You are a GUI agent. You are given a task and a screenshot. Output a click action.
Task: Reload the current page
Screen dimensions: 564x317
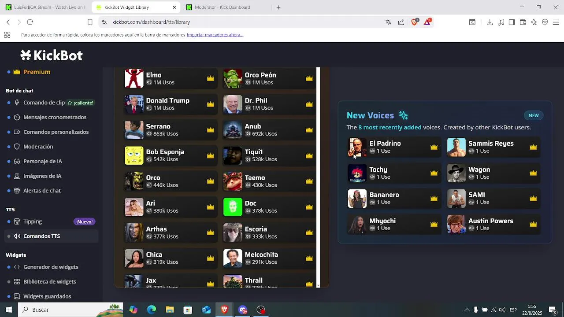pyautogui.click(x=30, y=22)
